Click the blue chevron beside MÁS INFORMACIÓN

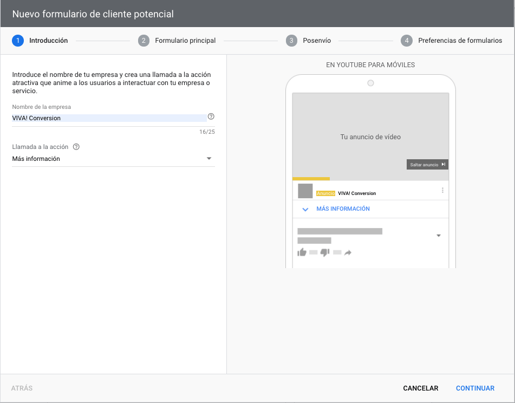click(305, 209)
